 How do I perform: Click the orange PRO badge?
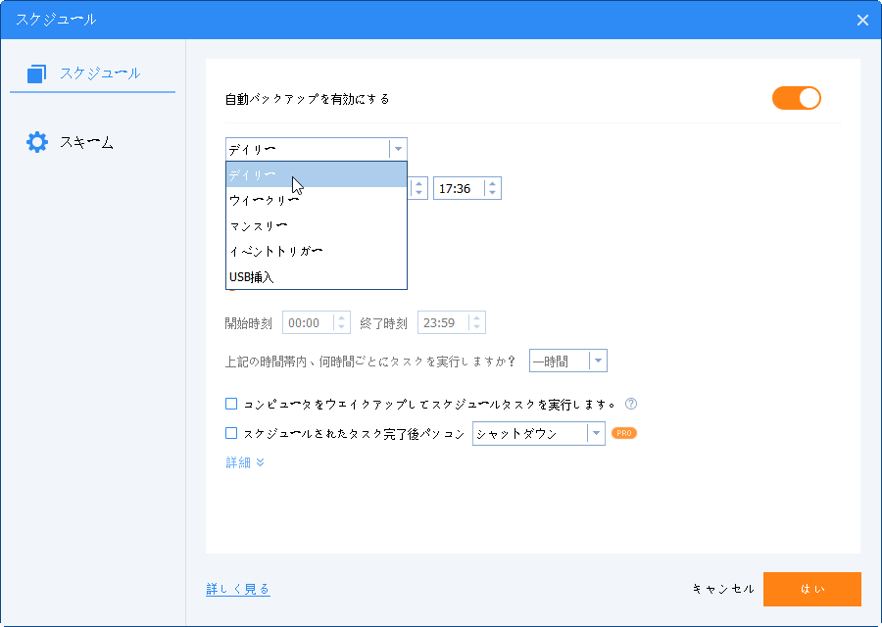point(624,432)
